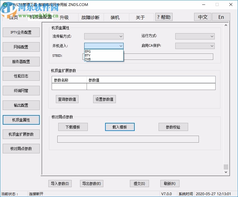The image size is (238, 197).
Task: Open the 首页 tab
Action: point(14,17)
